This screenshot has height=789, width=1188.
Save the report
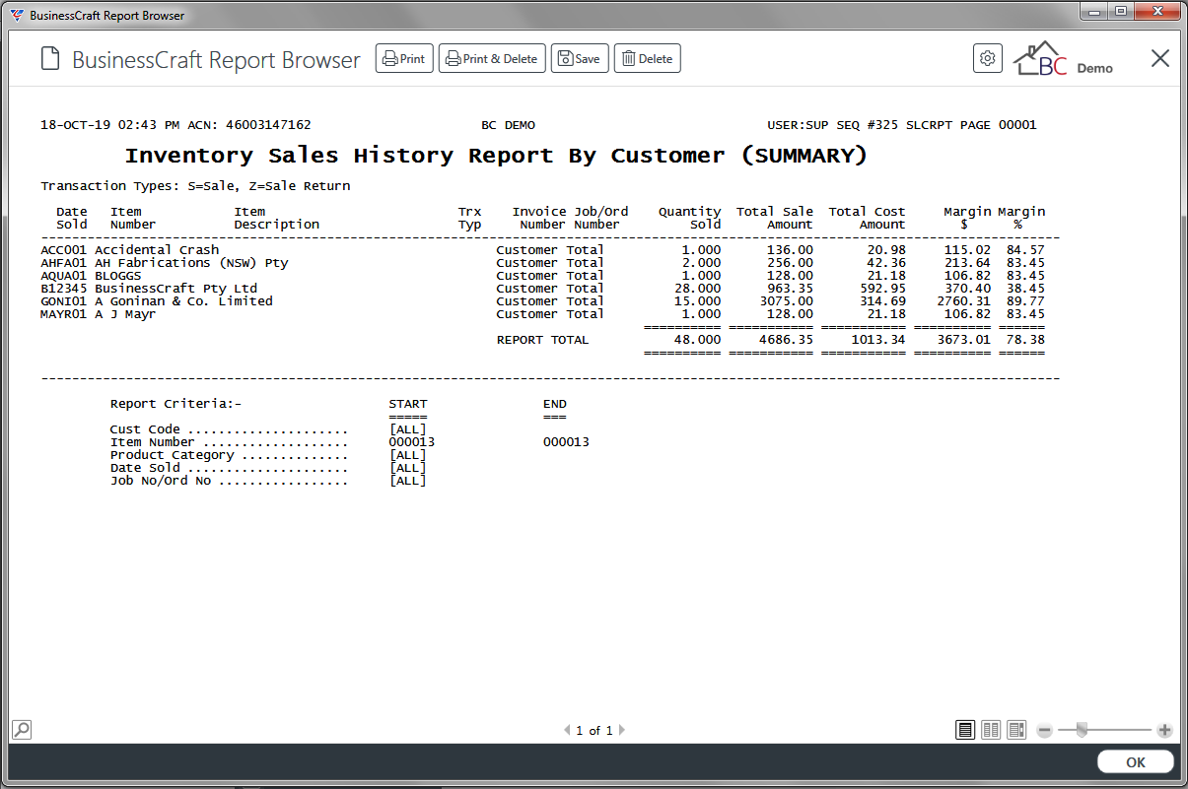click(x=580, y=59)
